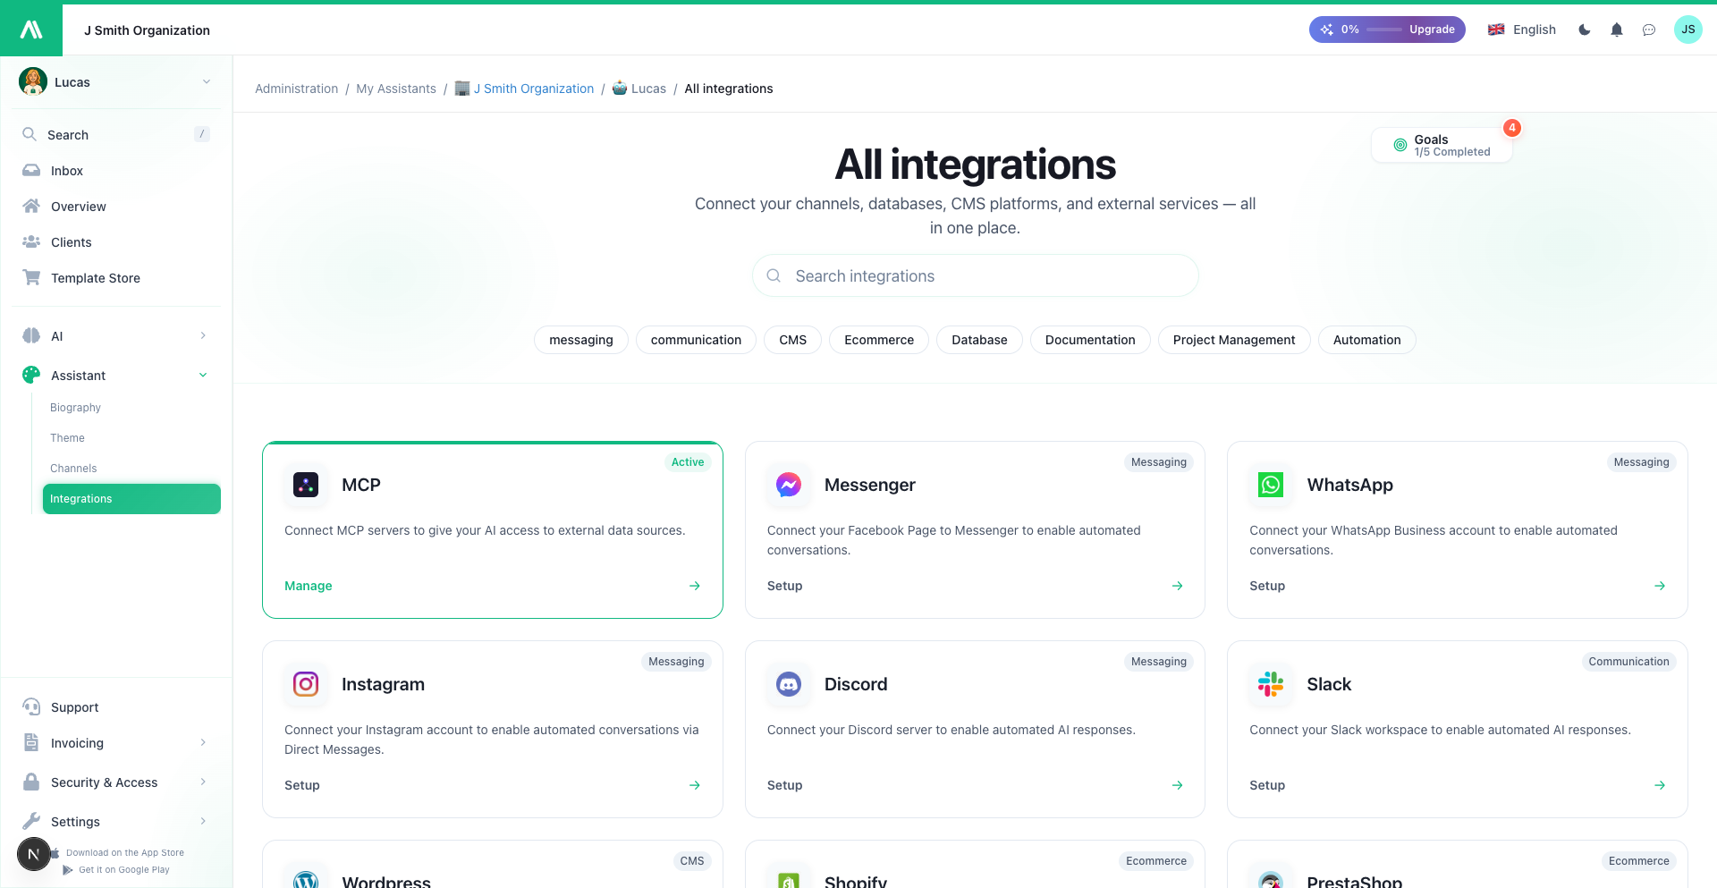Open the Clients page
Screen dimensions: 1717x888
(116, 242)
